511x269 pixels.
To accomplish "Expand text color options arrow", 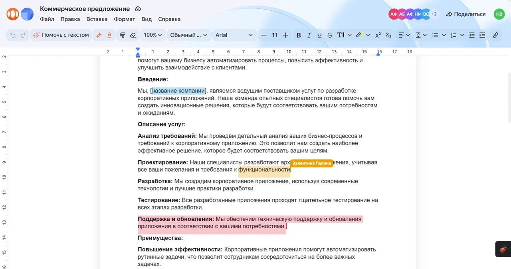I will (350, 35).
